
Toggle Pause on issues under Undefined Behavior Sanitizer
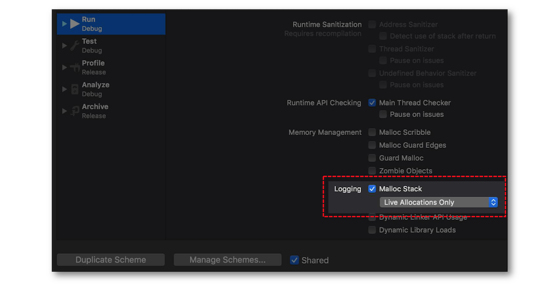[383, 85]
